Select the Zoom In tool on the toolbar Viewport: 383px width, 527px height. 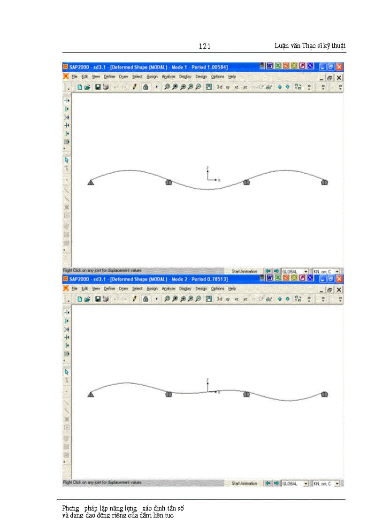190,87
